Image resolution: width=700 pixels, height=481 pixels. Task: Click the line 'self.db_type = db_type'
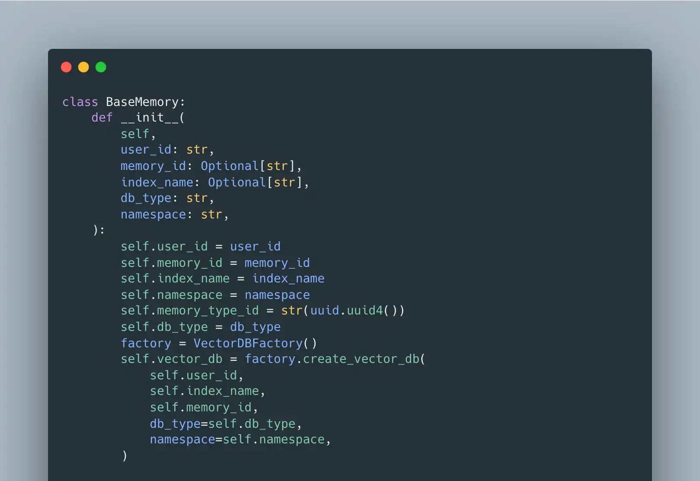201,327
